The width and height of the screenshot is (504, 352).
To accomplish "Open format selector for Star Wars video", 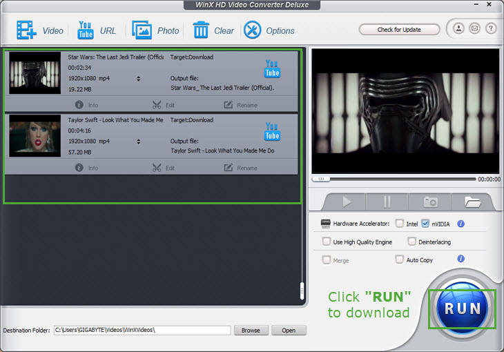I will [x=138, y=79].
